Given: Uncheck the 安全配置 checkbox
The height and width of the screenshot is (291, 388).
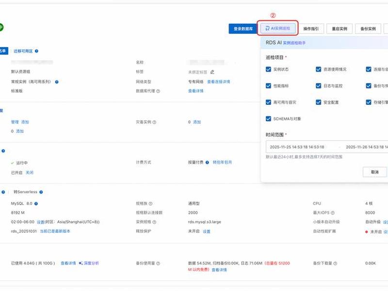Looking at the screenshot, I should click(319, 102).
